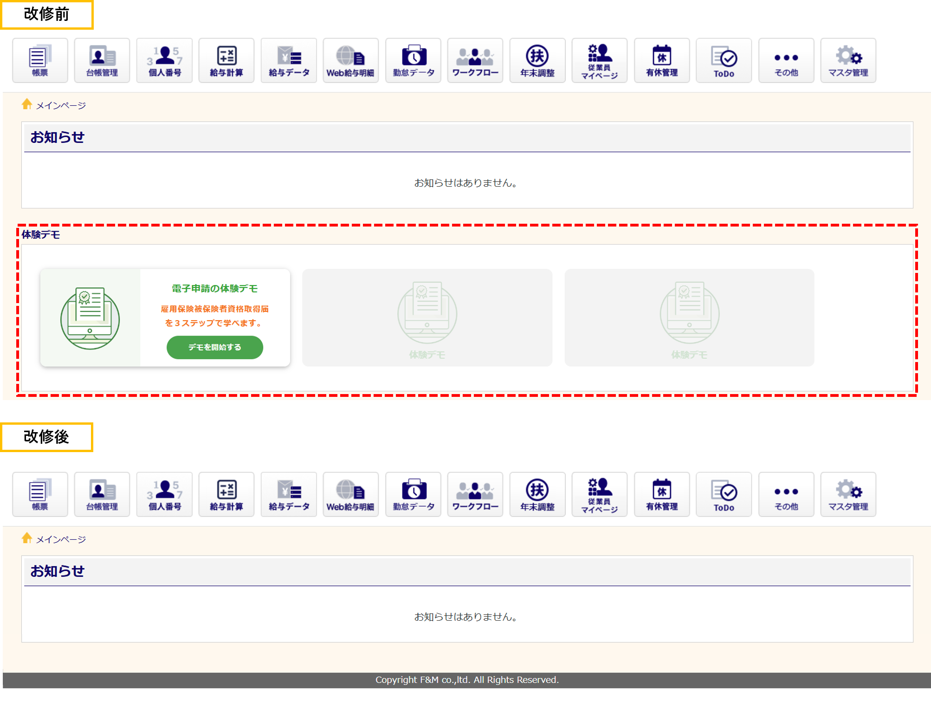The width and height of the screenshot is (931, 706).
Task: Click その他 three-dots menu in top toolbar
Action: tap(786, 60)
